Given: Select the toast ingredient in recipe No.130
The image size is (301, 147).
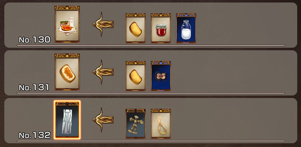Looking at the screenshot, I should tap(136, 28).
